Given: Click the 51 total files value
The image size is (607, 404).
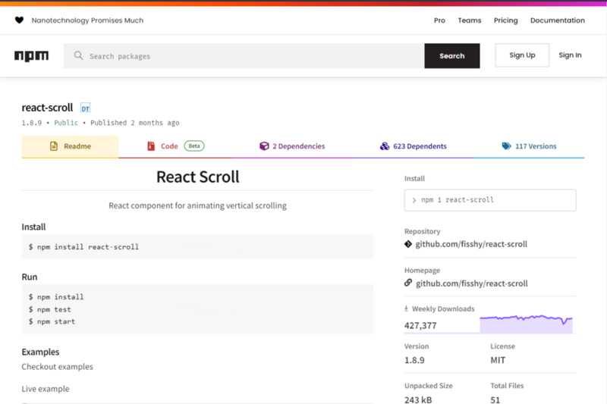Looking at the screenshot, I should (x=495, y=399).
